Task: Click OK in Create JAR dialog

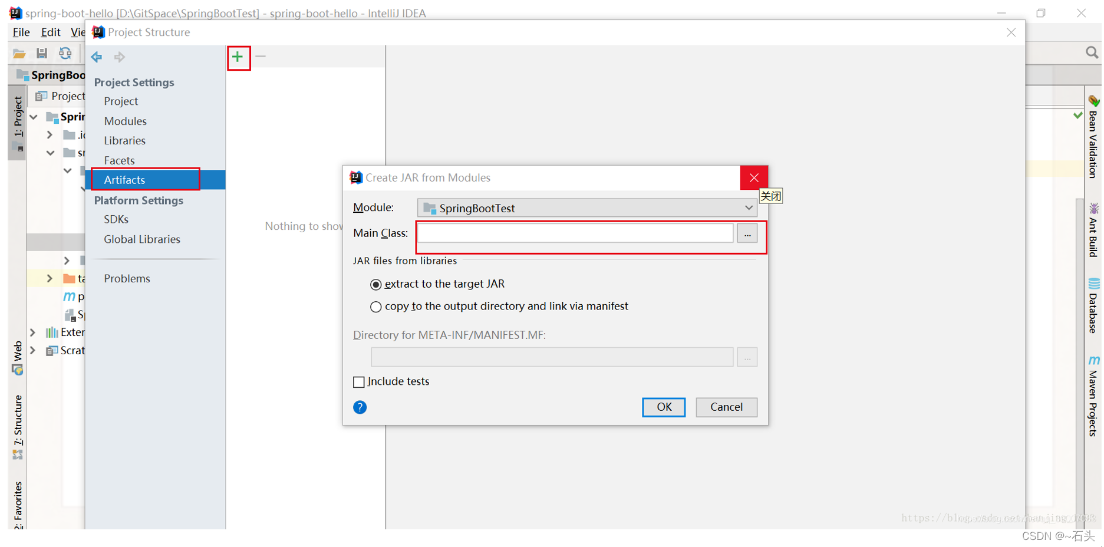Action: 664,407
